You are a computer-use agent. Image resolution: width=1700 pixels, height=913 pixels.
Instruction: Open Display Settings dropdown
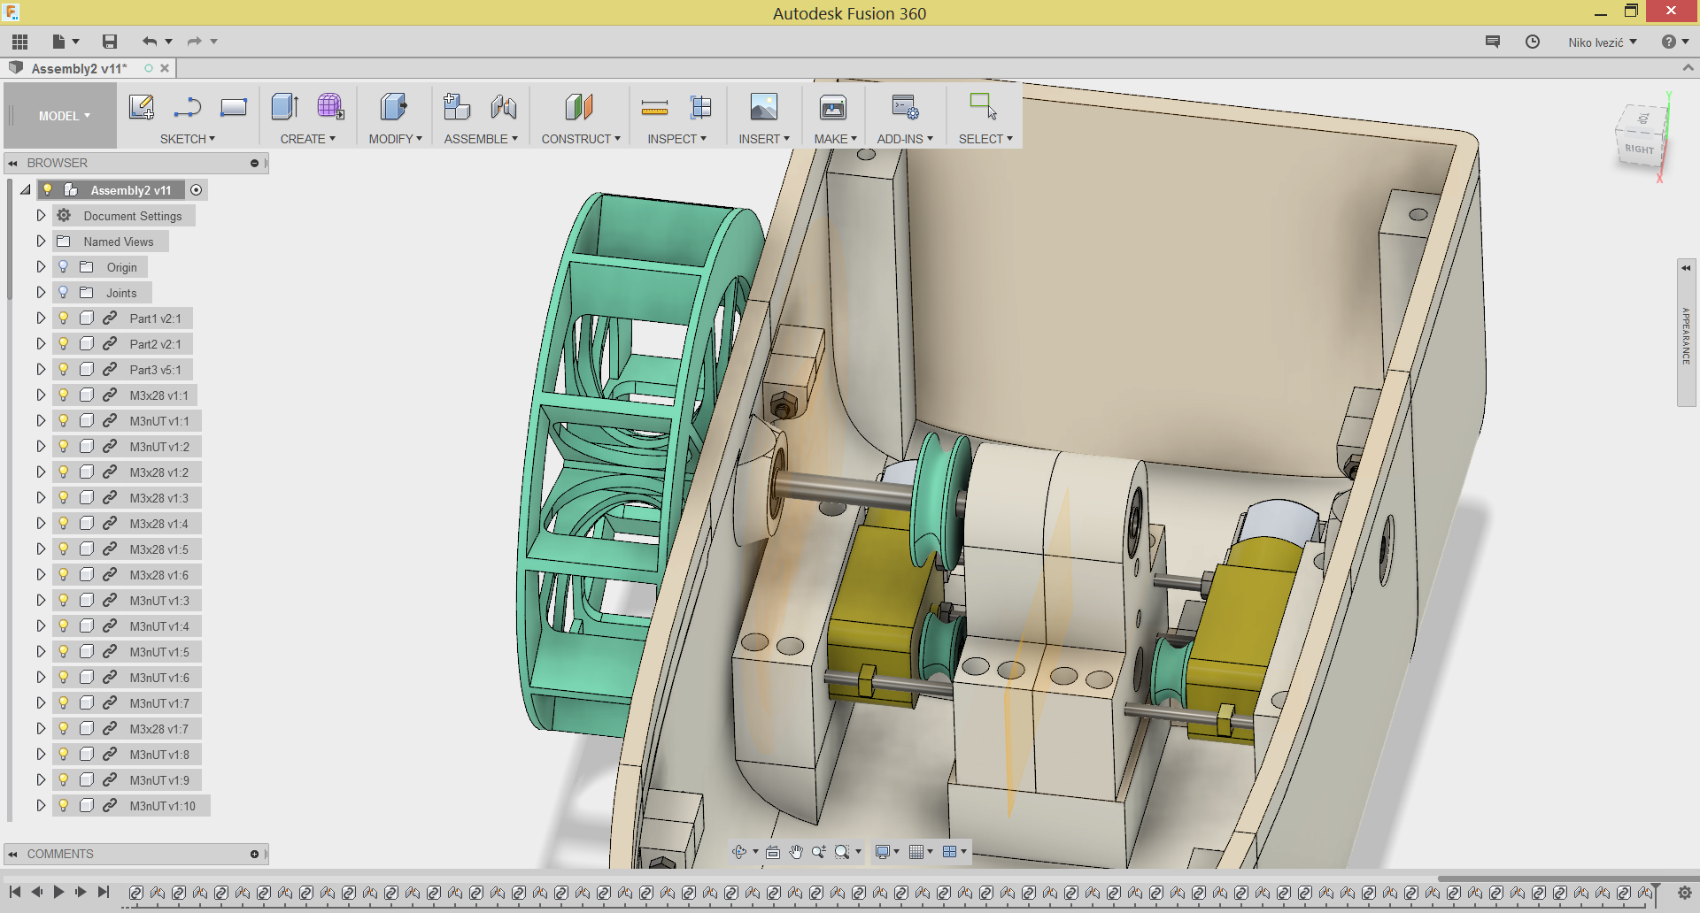point(886,852)
